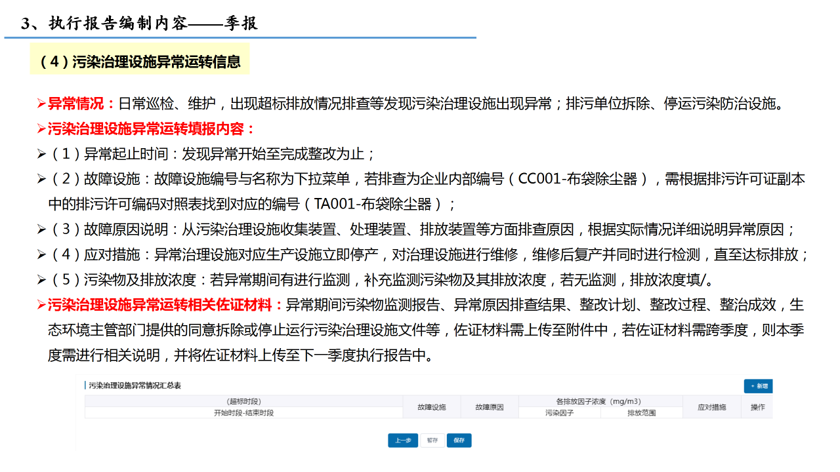Click the blue 保存 (save) button
This screenshot has height=472, width=840.
[459, 441]
